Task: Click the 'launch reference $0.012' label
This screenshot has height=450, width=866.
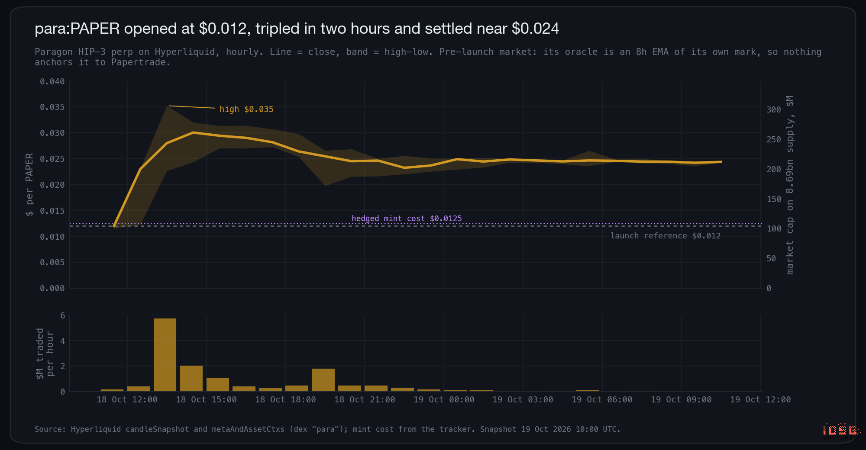Action: pyautogui.click(x=666, y=236)
